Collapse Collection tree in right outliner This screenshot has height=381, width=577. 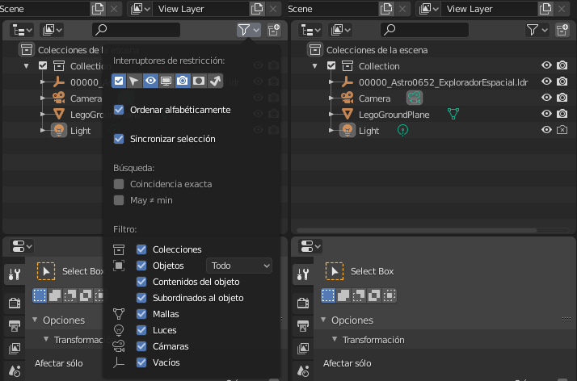(x=315, y=66)
